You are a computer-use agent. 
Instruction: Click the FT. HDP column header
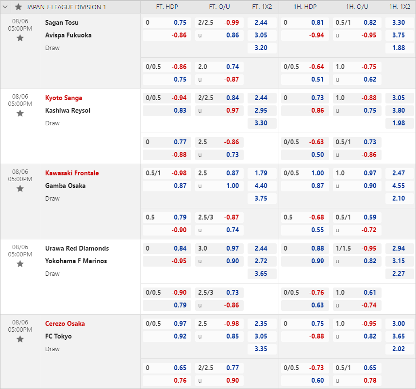click(x=167, y=7)
